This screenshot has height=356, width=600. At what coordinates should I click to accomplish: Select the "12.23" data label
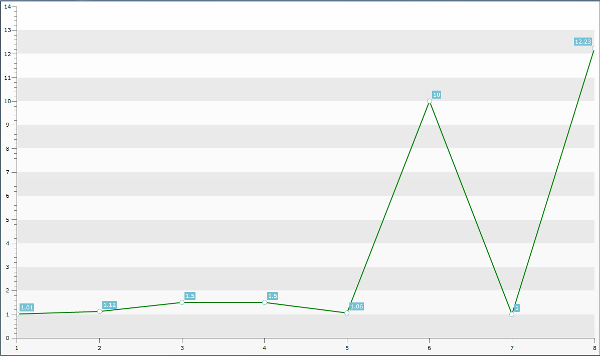pyautogui.click(x=583, y=42)
